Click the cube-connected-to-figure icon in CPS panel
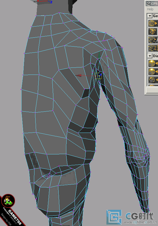The height and width of the screenshot is (226, 158). [x=153, y=40]
